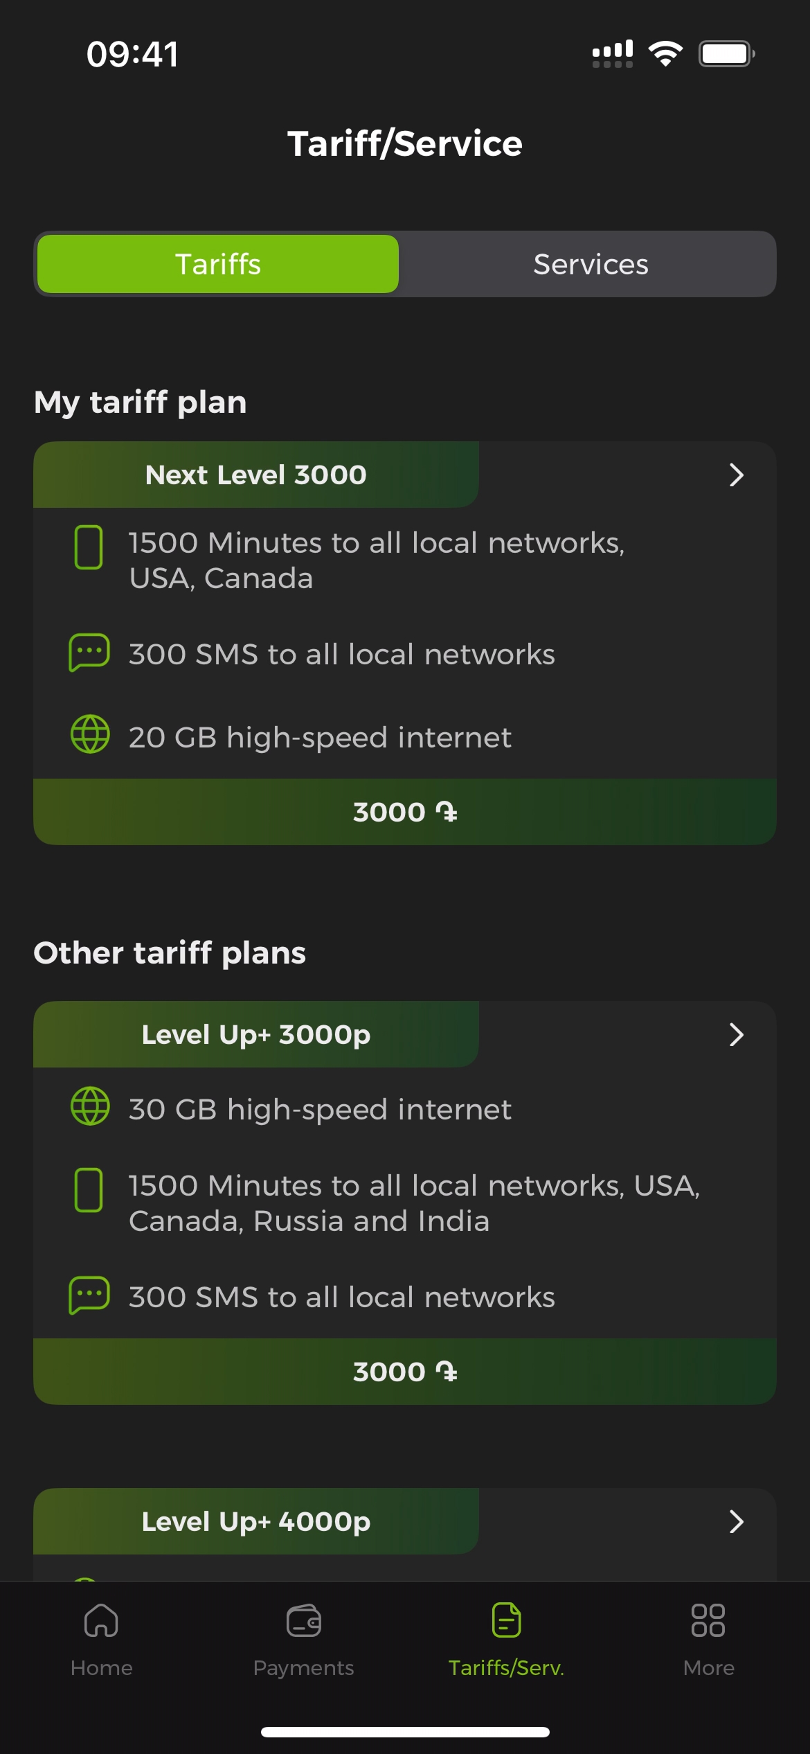Open the Home tab icon
This screenshot has height=1754, width=810.
[x=101, y=1620]
